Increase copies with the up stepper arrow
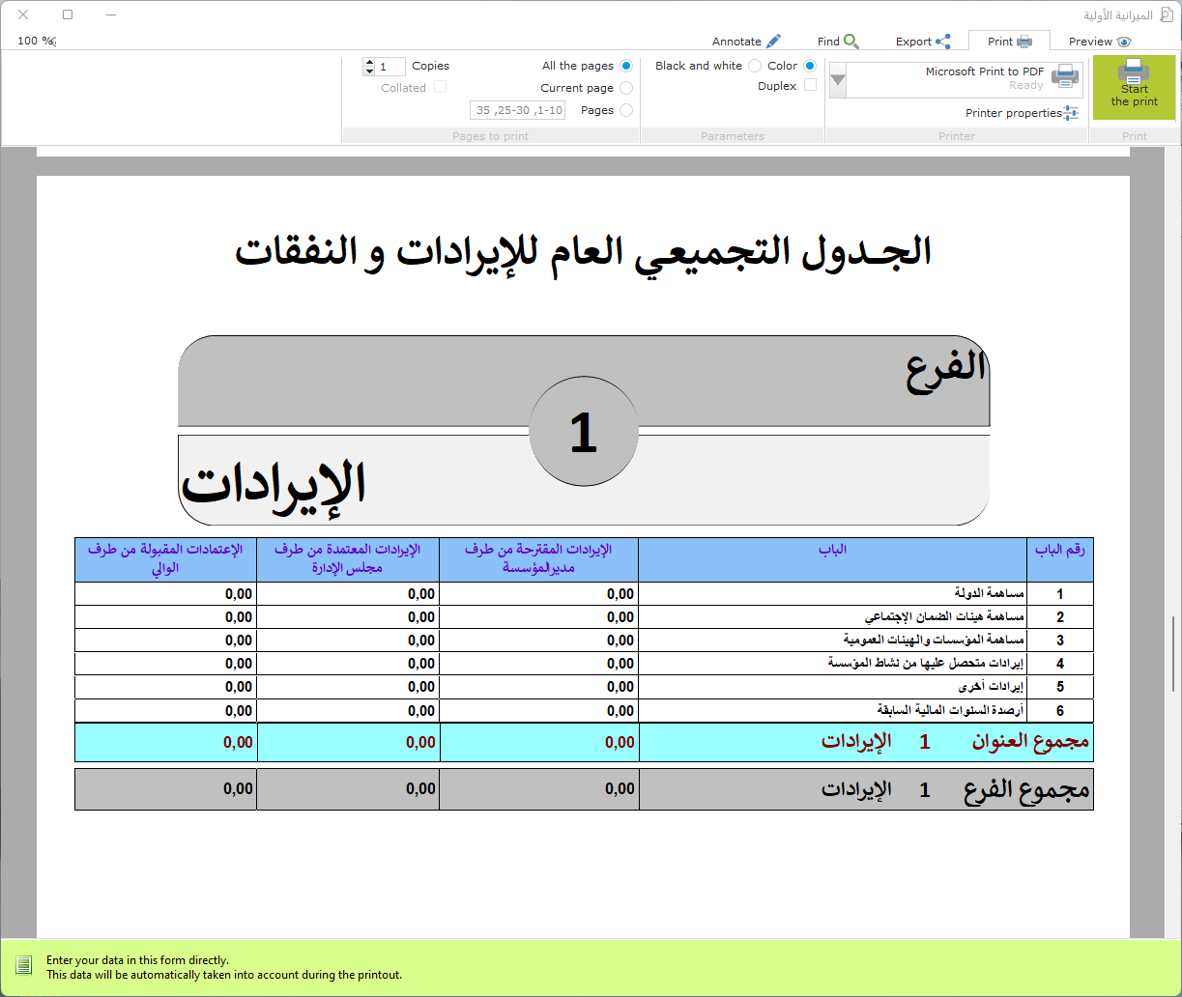This screenshot has height=997, width=1182. (368, 62)
